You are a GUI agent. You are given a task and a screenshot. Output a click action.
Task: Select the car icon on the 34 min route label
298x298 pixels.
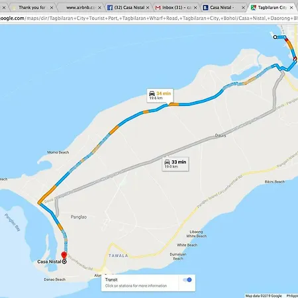152,93
